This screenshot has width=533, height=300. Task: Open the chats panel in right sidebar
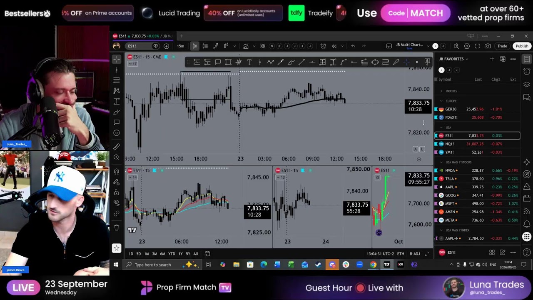tap(527, 97)
